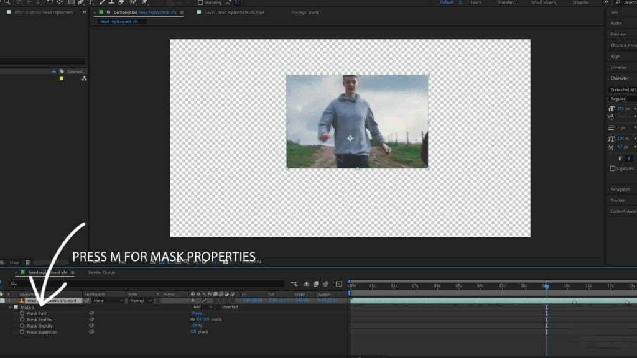Click the trash delete icon in Project panel
The image size is (637, 358).
click(27, 263)
